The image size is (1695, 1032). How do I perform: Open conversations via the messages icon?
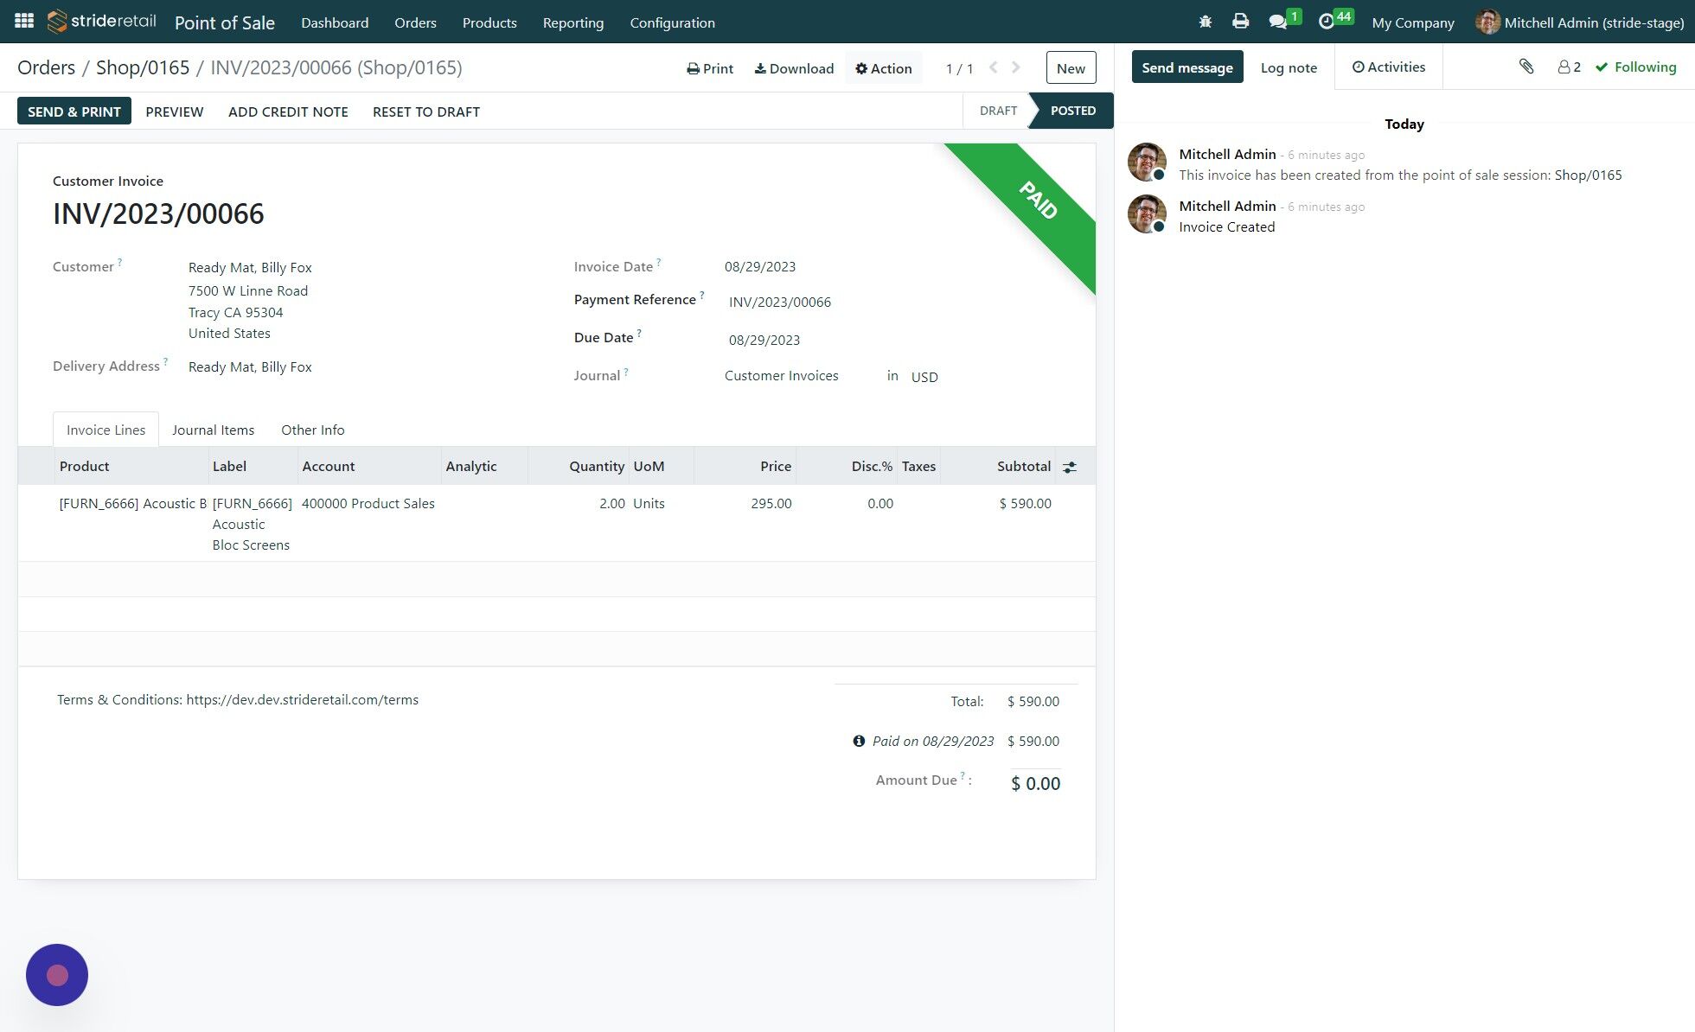pyautogui.click(x=1278, y=21)
